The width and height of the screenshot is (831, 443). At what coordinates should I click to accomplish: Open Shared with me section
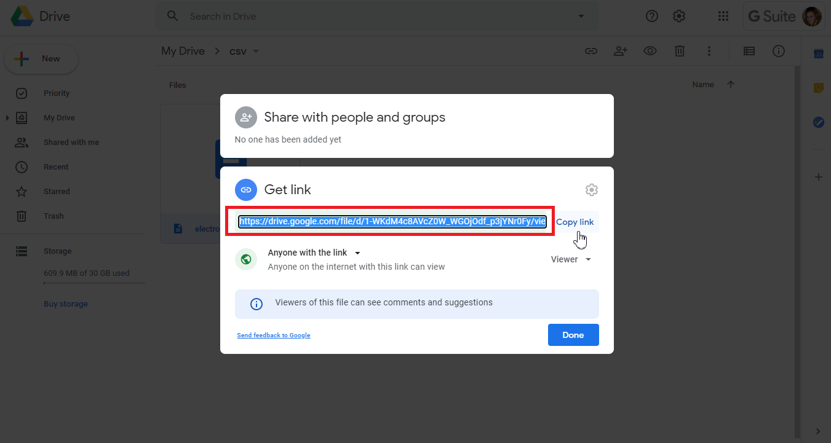[71, 143]
